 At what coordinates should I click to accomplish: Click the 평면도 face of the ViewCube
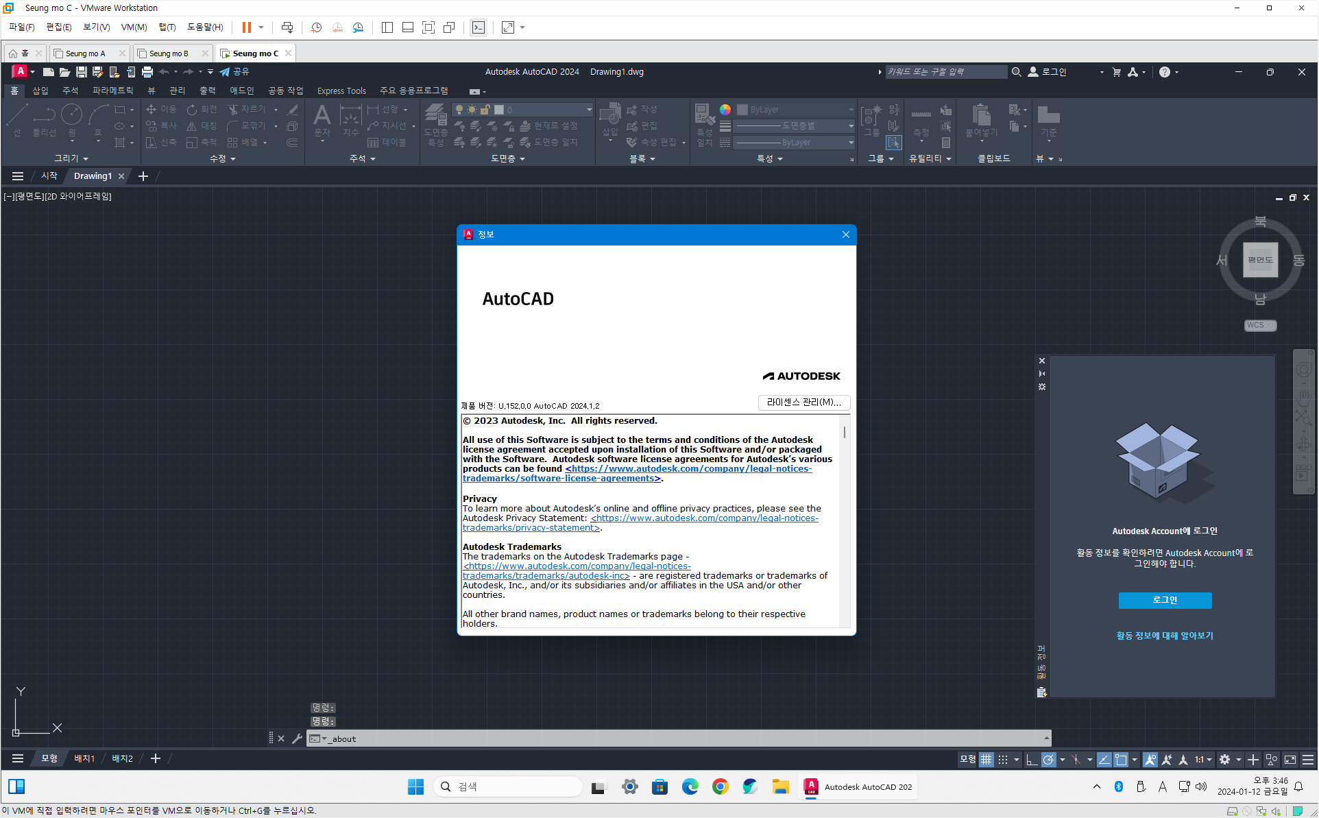coord(1260,260)
